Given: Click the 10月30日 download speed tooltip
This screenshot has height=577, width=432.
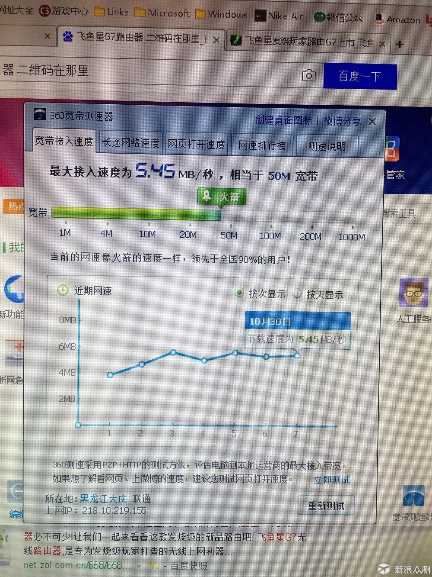Looking at the screenshot, I should tap(298, 330).
